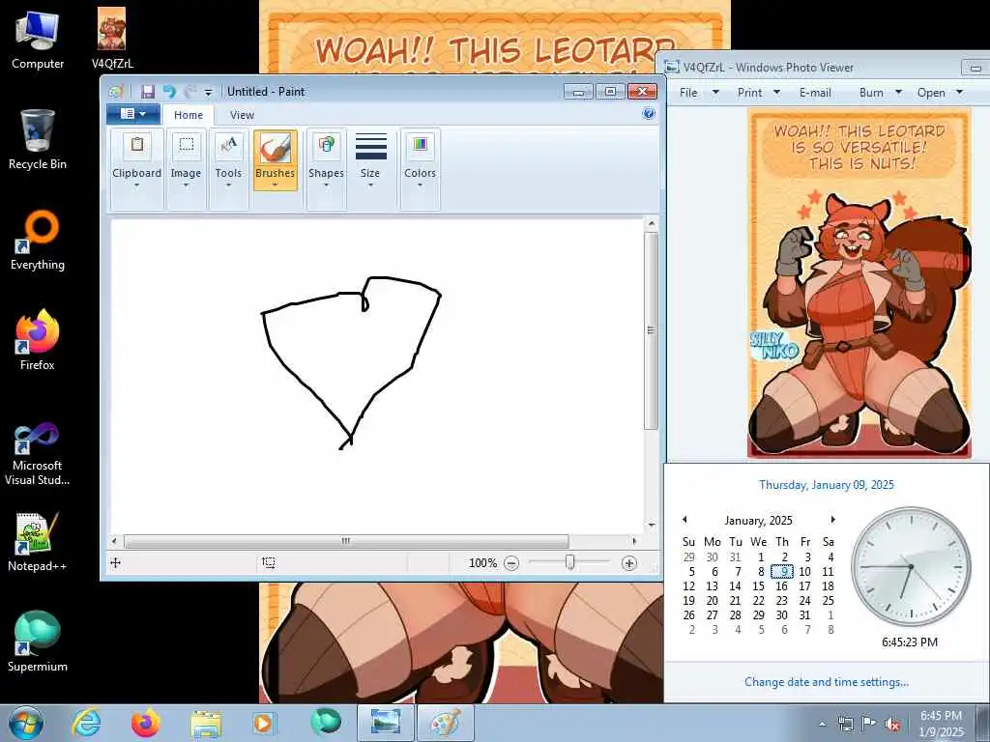
Task: Click the taskbar clock showing 6:45 PM
Action: tap(941, 724)
